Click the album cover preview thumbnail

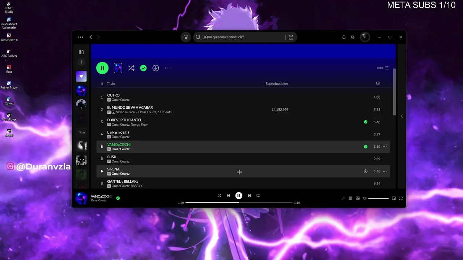118,68
